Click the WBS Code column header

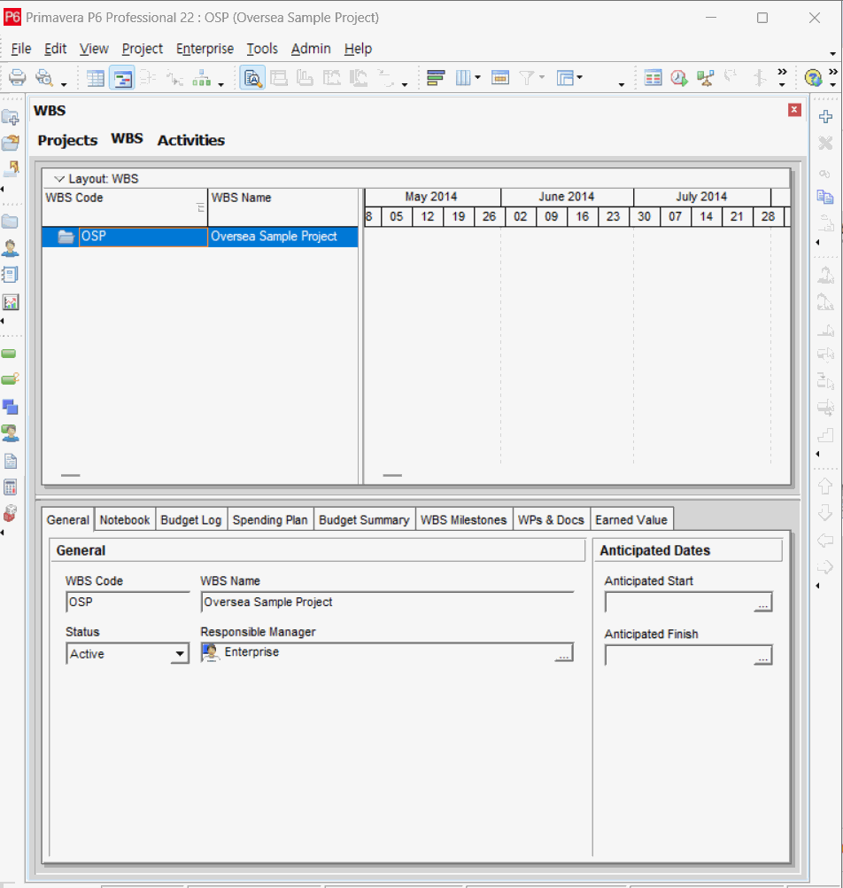pyautogui.click(x=125, y=207)
